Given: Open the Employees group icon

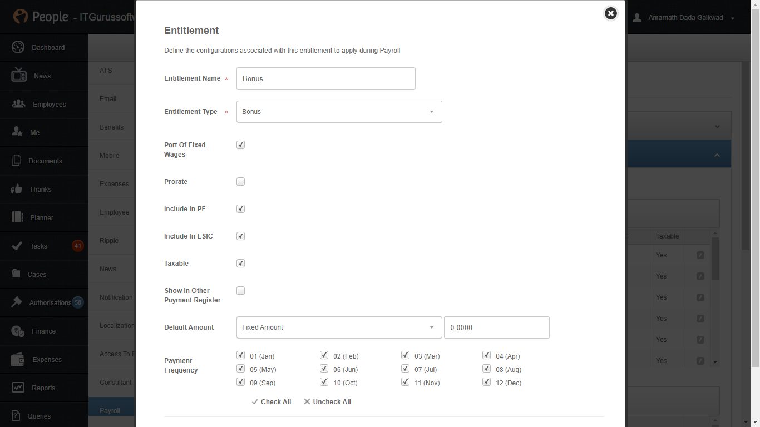Looking at the screenshot, I should 18,104.
